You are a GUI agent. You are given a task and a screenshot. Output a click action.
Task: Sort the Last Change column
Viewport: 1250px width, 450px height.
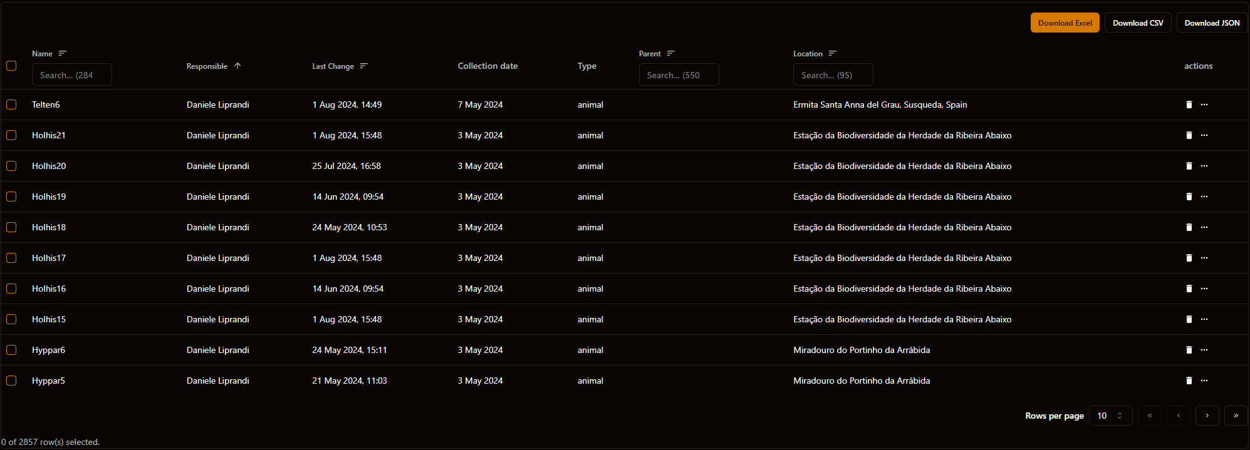coord(364,66)
